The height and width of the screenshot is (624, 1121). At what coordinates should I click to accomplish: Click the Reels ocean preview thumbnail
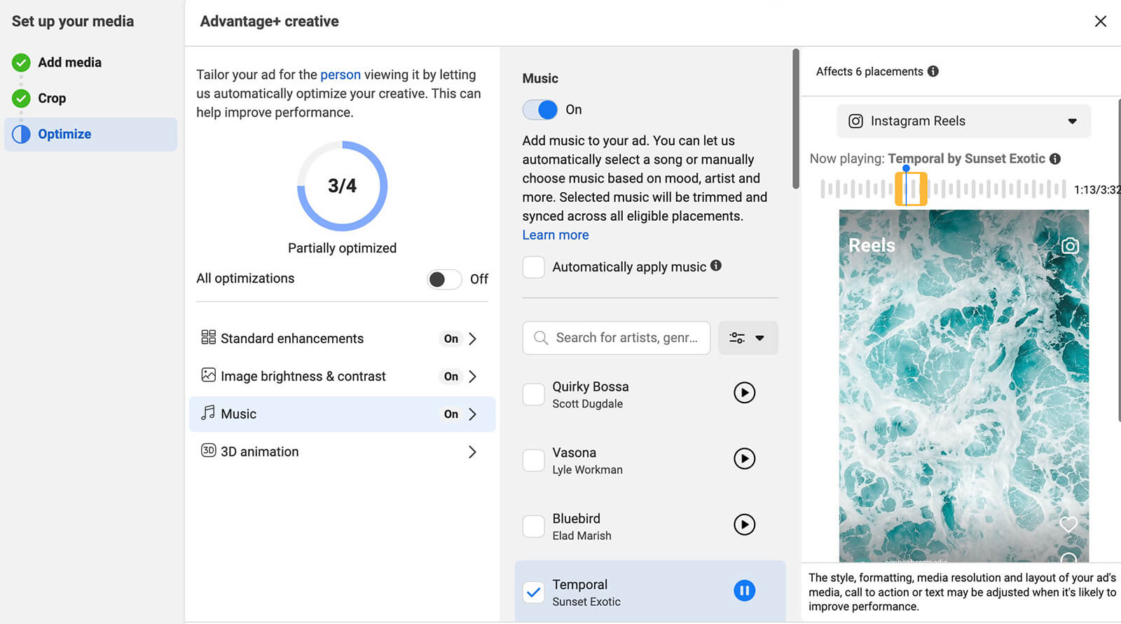point(964,386)
